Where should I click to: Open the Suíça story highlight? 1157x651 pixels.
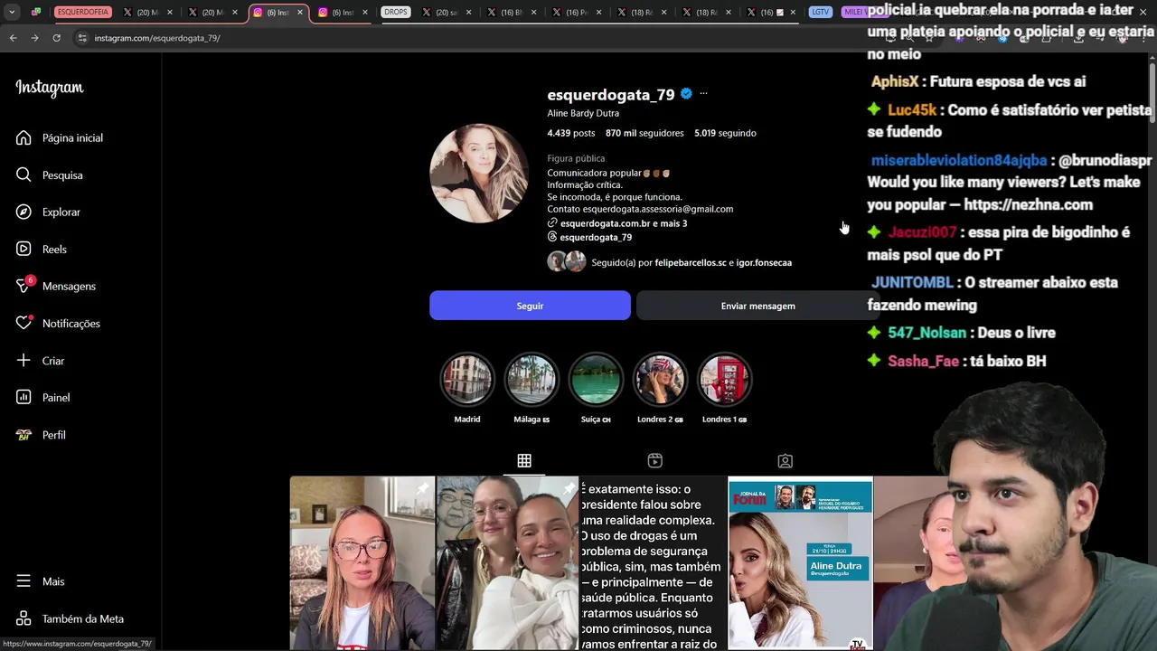(x=596, y=379)
